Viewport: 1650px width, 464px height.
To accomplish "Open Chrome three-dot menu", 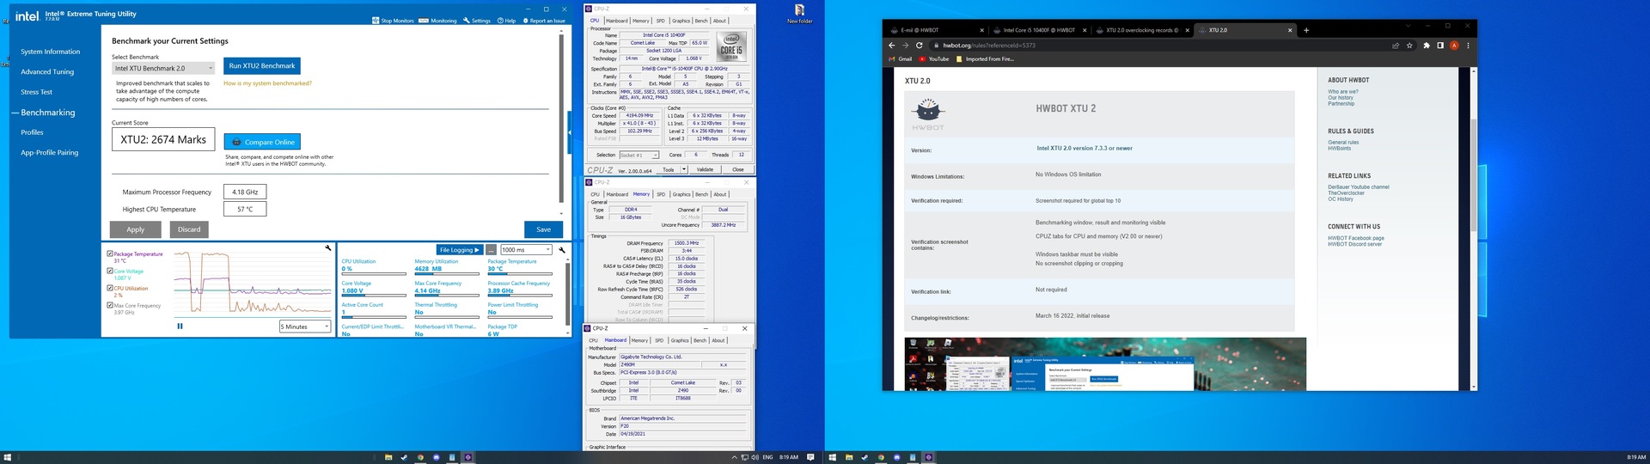I will coord(1468,46).
